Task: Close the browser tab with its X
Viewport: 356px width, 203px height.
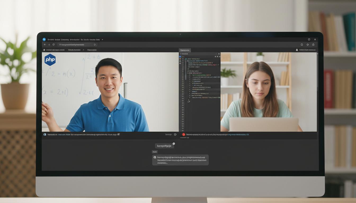Action: pos(103,40)
